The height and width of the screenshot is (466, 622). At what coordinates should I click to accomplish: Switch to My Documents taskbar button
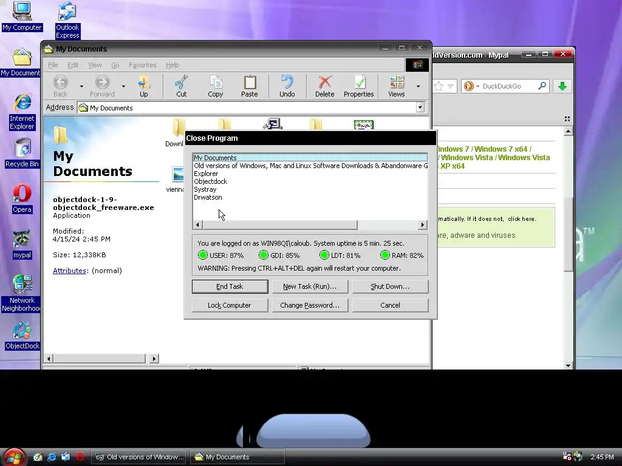point(238,457)
